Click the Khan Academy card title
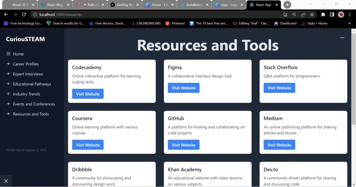356x187 pixels. [x=185, y=169]
